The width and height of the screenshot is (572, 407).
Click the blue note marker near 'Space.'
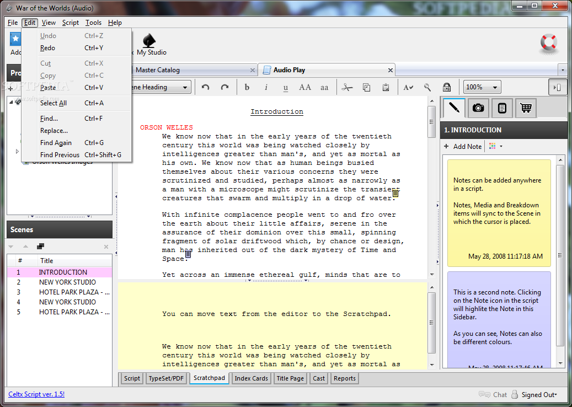188,254
